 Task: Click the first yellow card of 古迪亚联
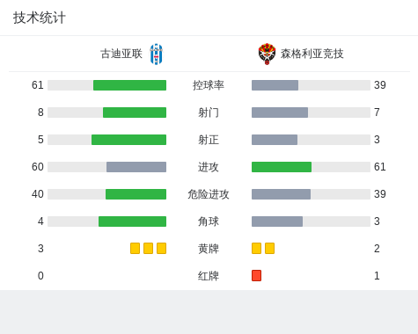[x=135, y=248]
